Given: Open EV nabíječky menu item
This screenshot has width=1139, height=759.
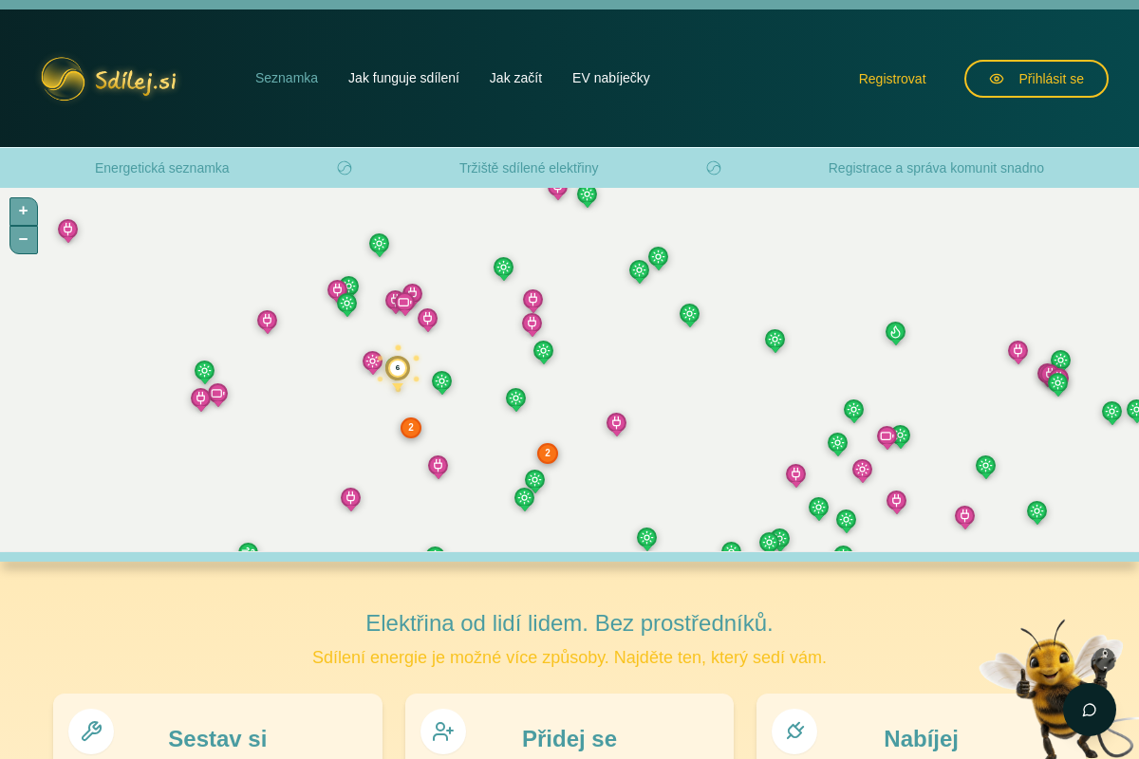Looking at the screenshot, I should pyautogui.click(x=611, y=78).
